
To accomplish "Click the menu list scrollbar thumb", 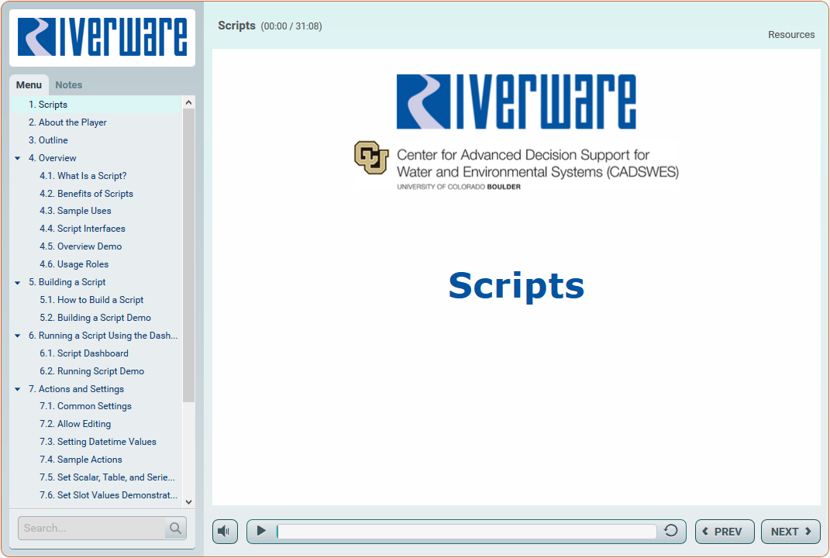I will [x=188, y=255].
